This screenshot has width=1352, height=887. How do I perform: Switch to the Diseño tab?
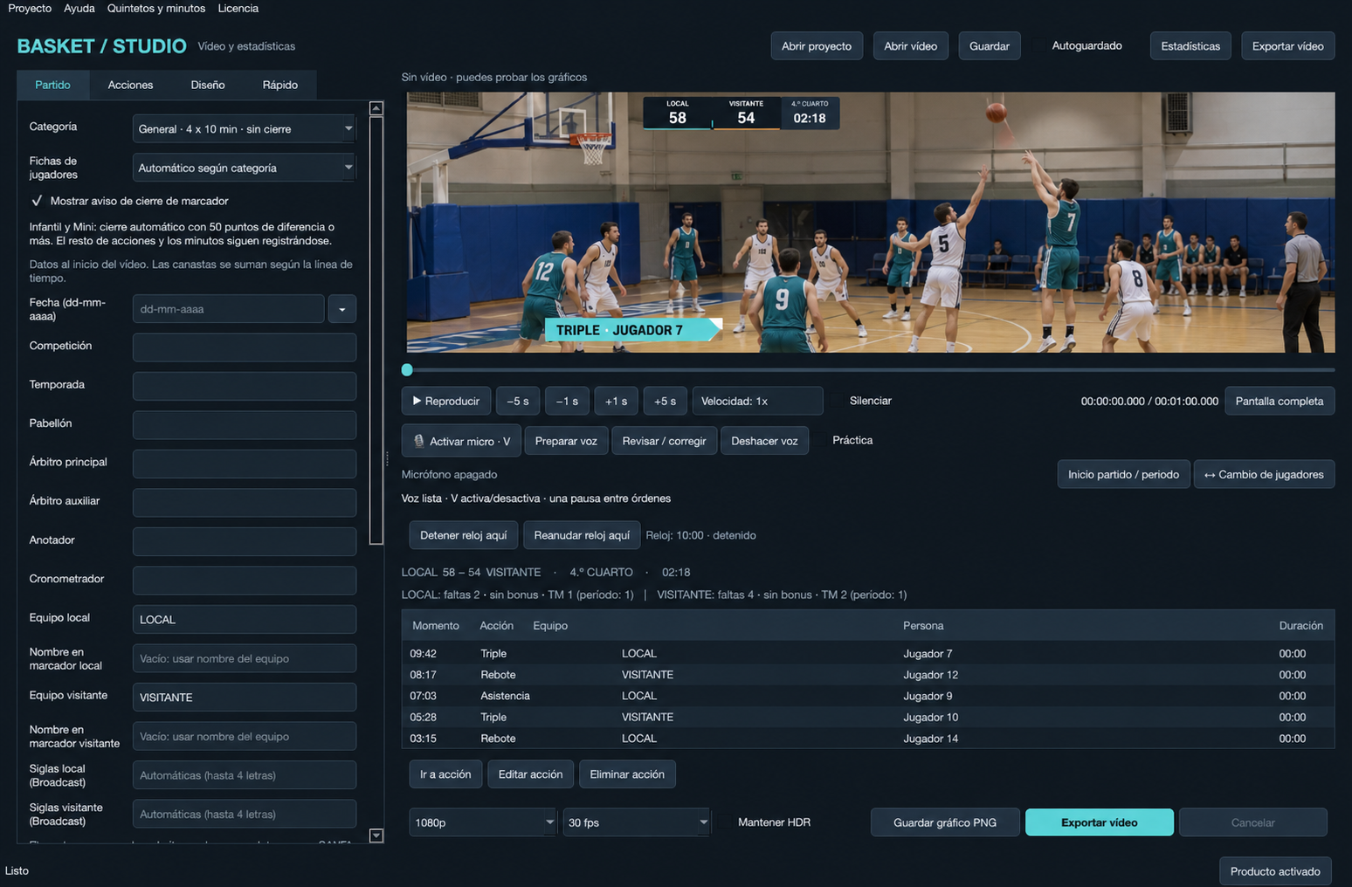(x=208, y=85)
